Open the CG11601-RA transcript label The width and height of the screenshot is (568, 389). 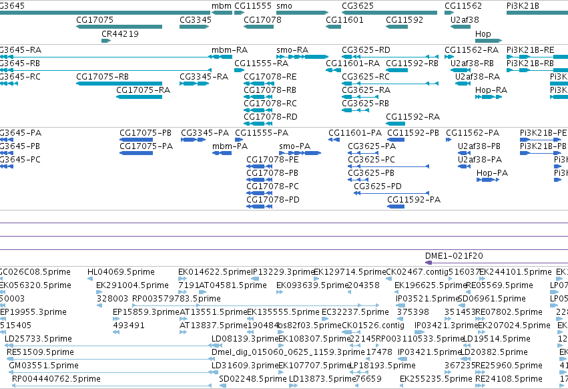[353, 63]
